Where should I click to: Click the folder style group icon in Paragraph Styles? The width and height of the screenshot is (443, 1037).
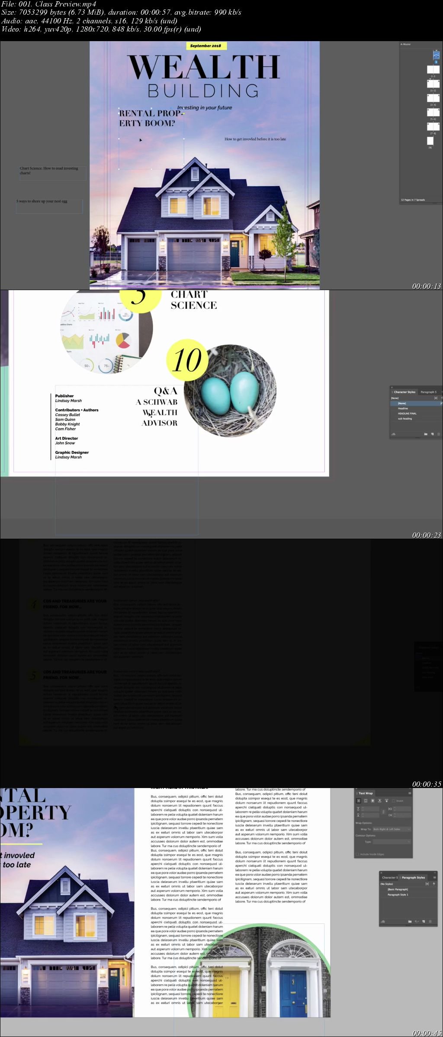click(x=410, y=921)
